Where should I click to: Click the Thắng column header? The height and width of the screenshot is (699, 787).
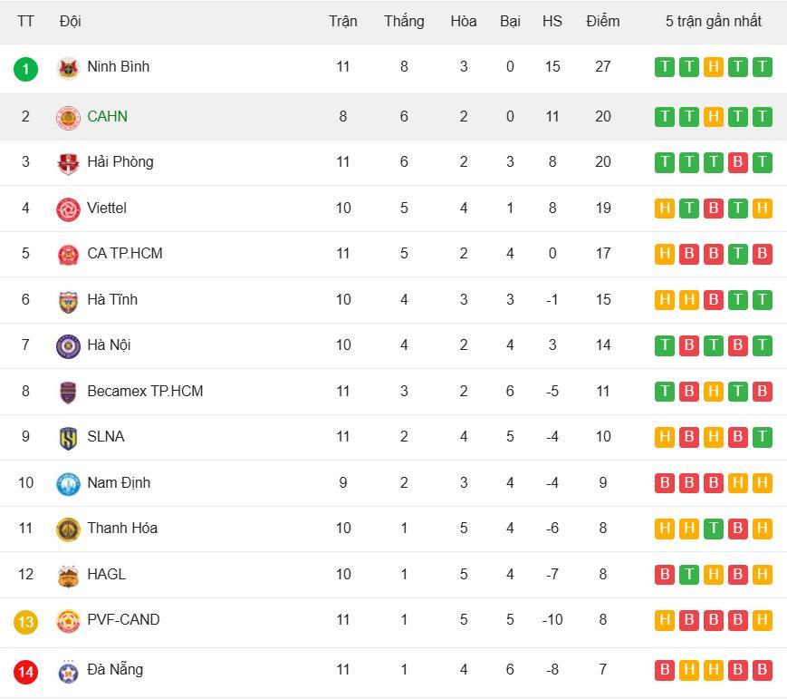[x=404, y=21]
